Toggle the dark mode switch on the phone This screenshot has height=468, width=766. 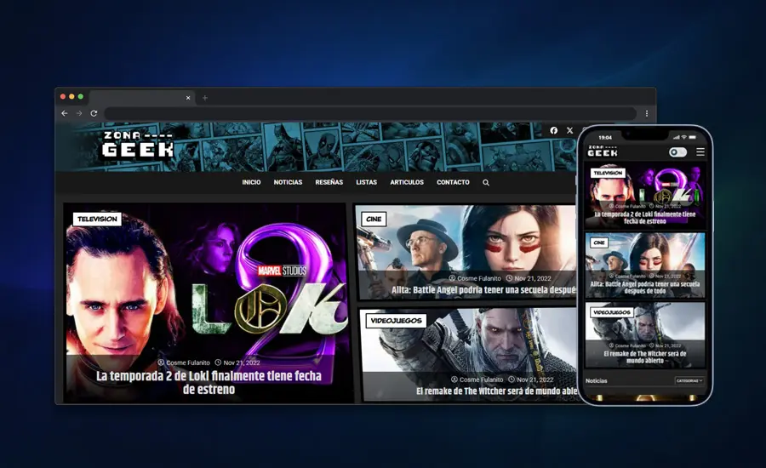677,152
